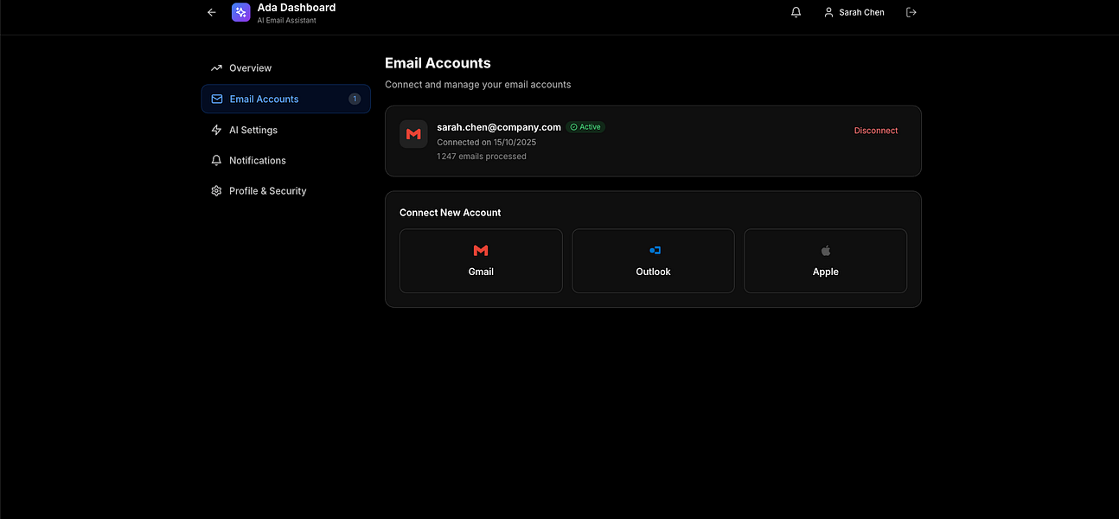This screenshot has height=519, width=1119.
Task: Click the Email Accounts envelope icon
Action: click(x=217, y=99)
